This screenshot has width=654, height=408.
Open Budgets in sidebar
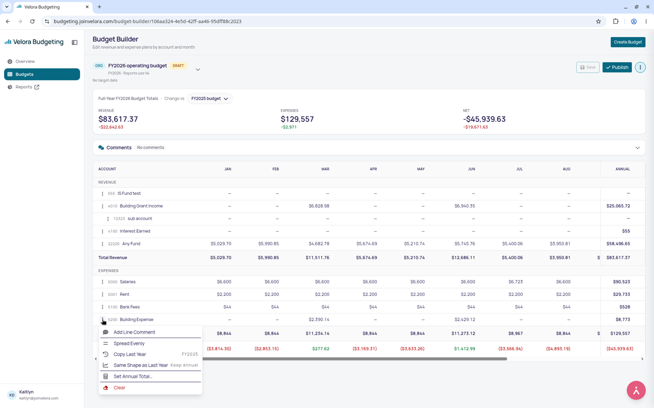[x=42, y=74]
